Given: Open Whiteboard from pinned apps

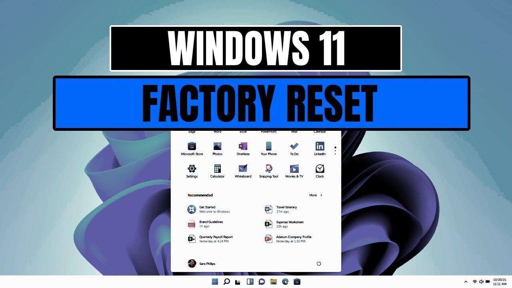Looking at the screenshot, I should click(243, 171).
